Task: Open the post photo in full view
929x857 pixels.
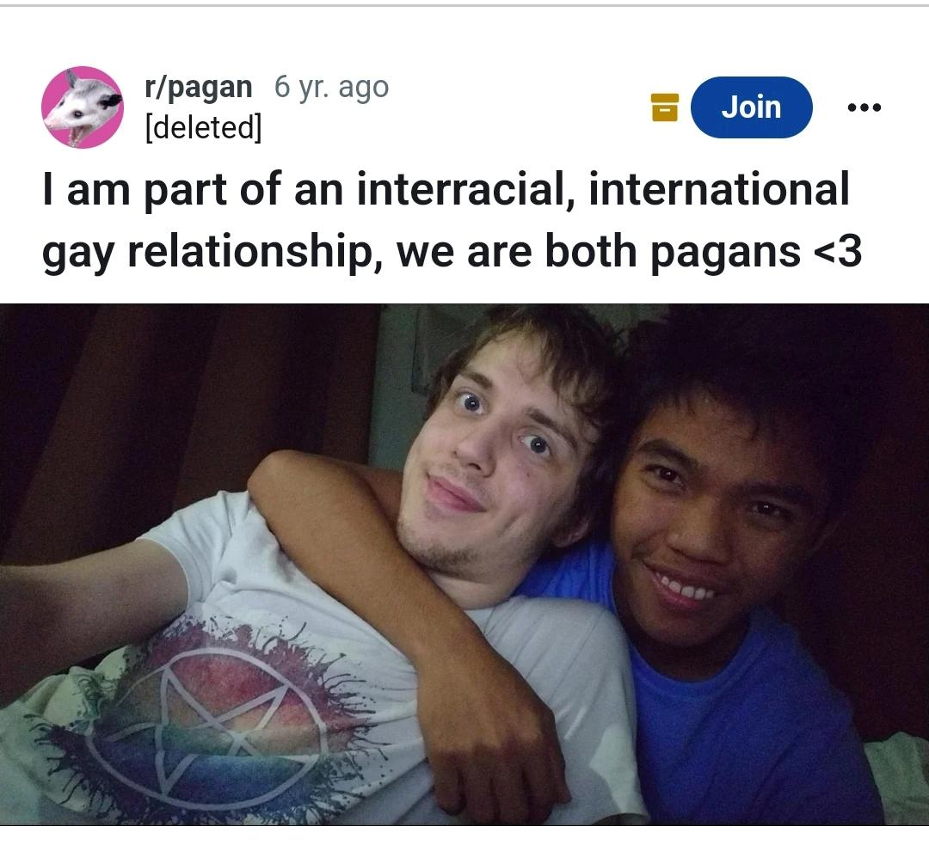Action: (464, 564)
